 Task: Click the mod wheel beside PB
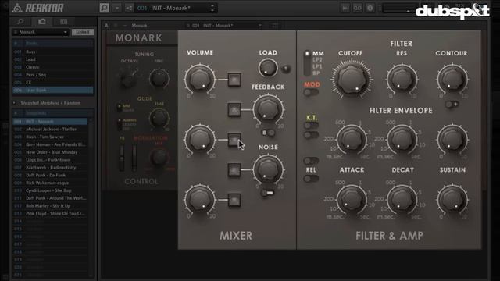click(x=134, y=158)
